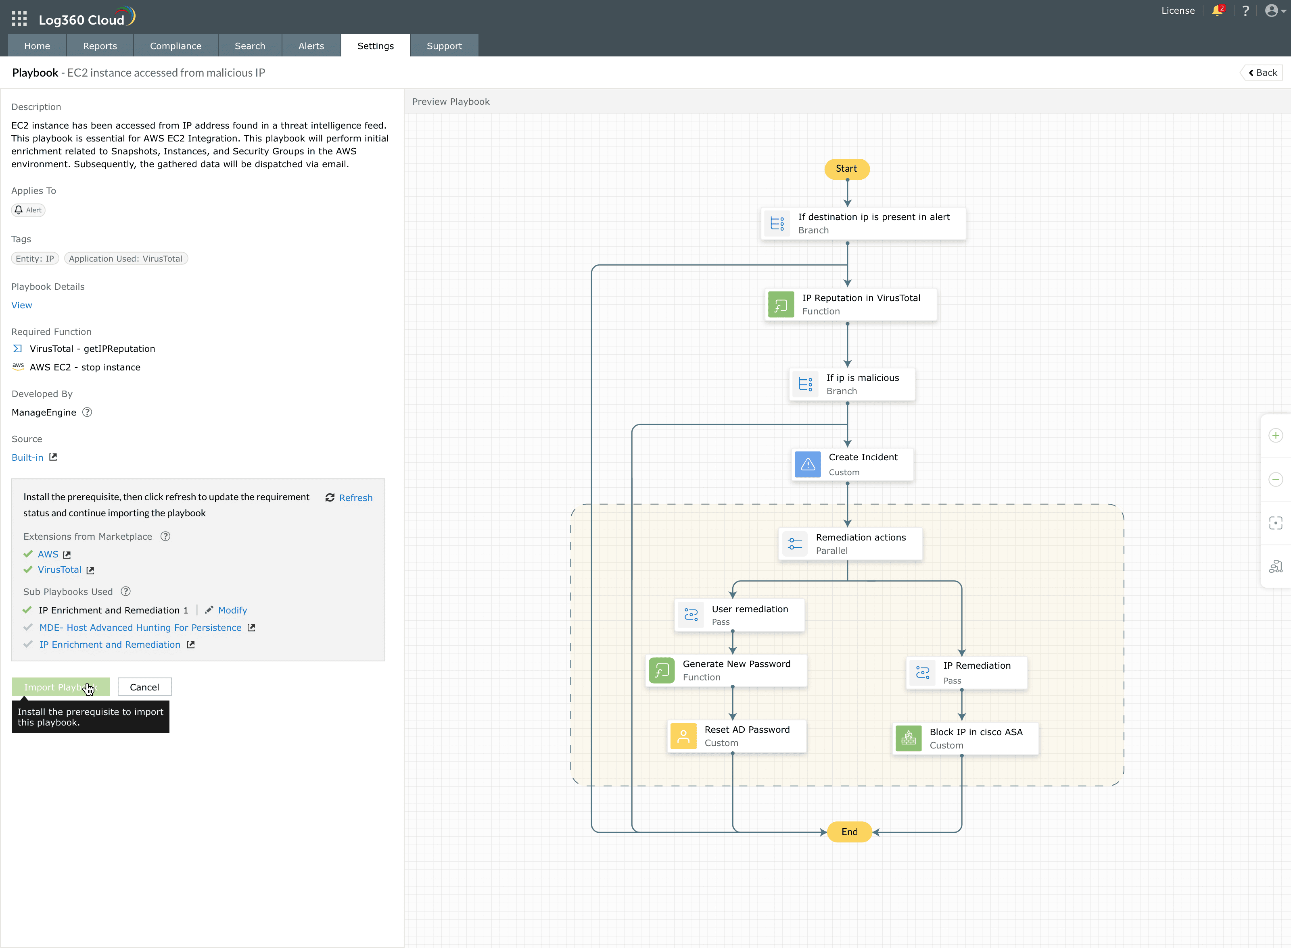The height and width of the screenshot is (948, 1291).
Task: Click the Generate New Password function icon
Action: [x=662, y=670]
